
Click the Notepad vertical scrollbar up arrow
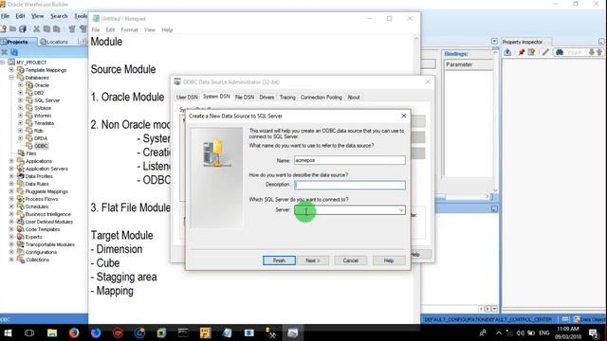click(416, 38)
